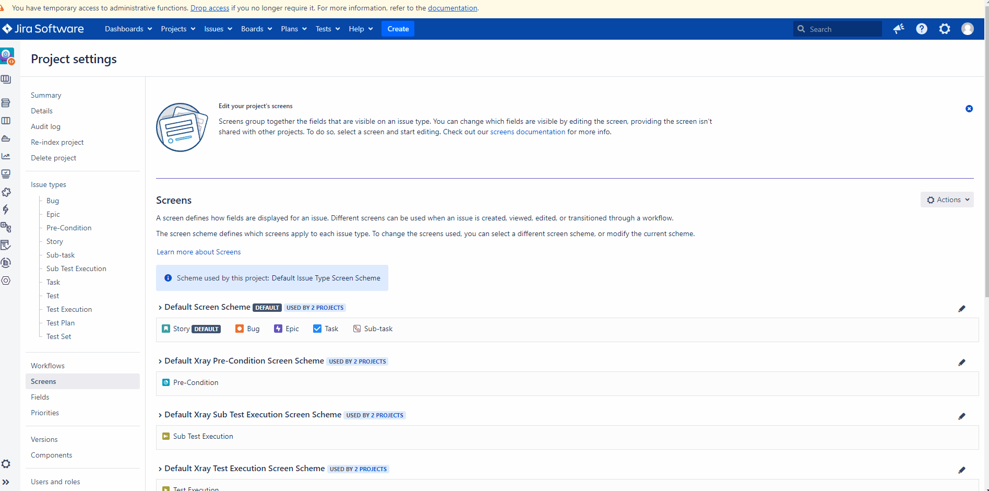The height and width of the screenshot is (491, 989).
Task: Edit Default Screen Scheme with pencil icon
Action: 962,309
